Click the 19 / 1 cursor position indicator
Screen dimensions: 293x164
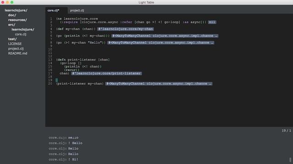tap(286, 131)
